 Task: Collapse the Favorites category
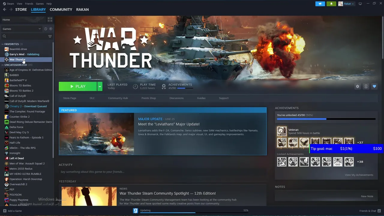point(2,44)
